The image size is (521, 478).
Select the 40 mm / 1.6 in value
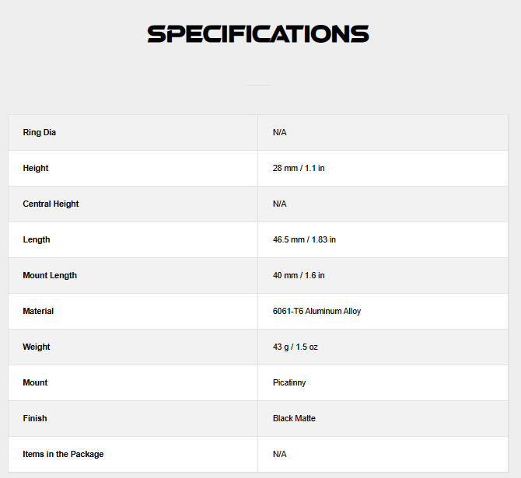click(x=299, y=276)
